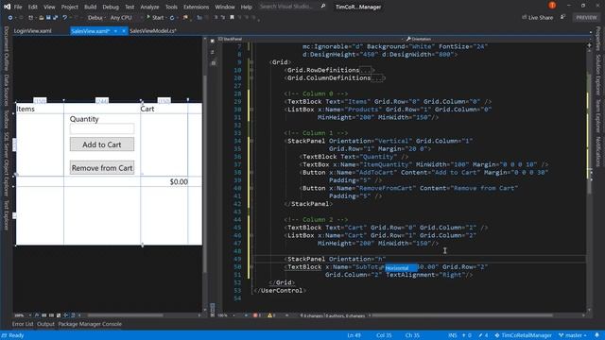This screenshot has height=340, width=605.
Task: Click the Start debugging button
Action: click(x=155, y=17)
